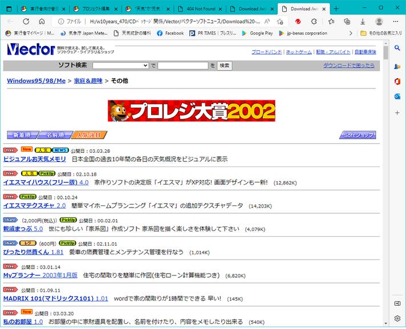Open the Outlook icon in Edge sidebar
406x329 pixels.
click(x=397, y=96)
